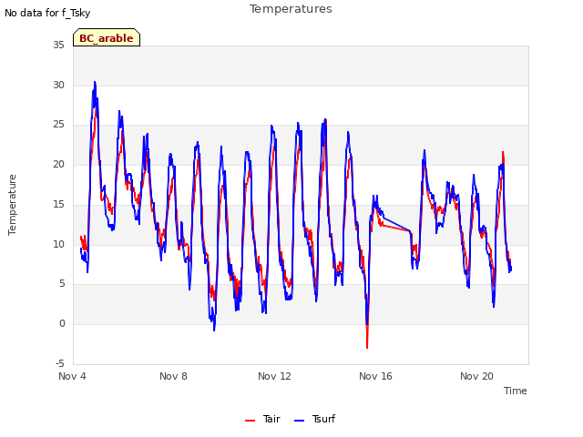Viewport: 583px width, 437px height.
Task: Click the 20 y-axis tick label
Action: [58, 164]
